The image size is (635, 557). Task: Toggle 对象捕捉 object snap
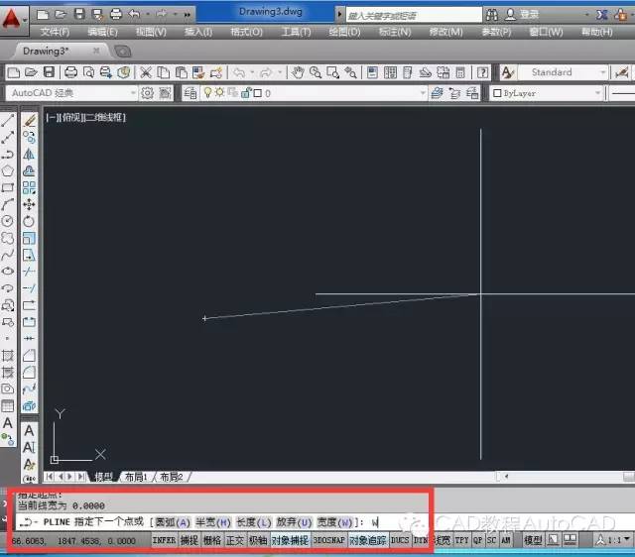point(290,540)
